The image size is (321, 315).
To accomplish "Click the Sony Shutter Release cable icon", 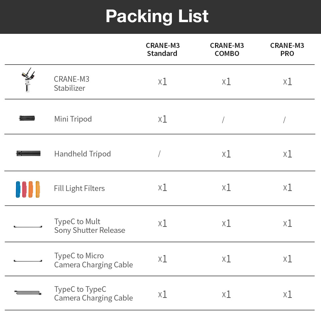I will click(x=28, y=227).
